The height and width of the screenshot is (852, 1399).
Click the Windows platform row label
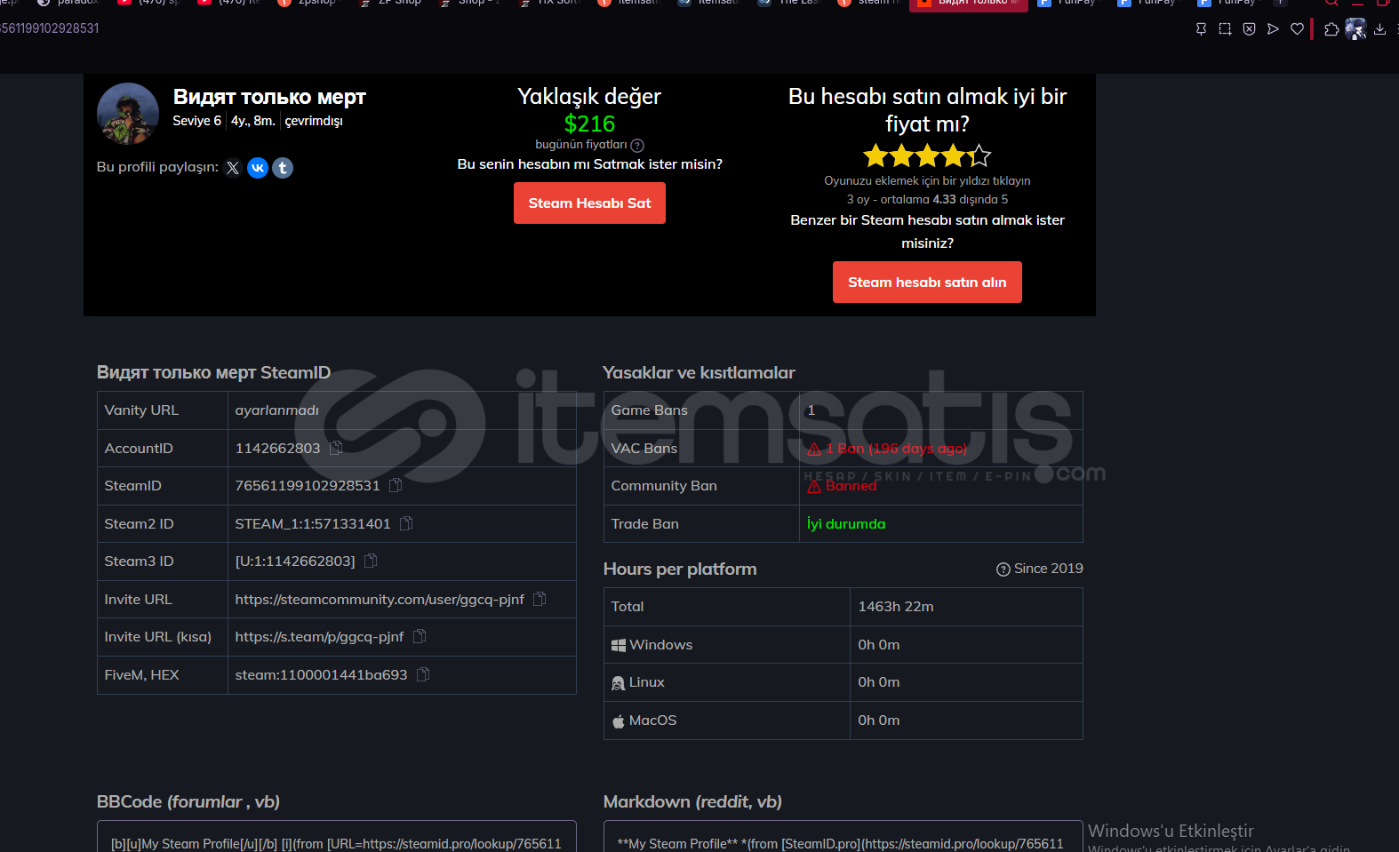[652, 644]
